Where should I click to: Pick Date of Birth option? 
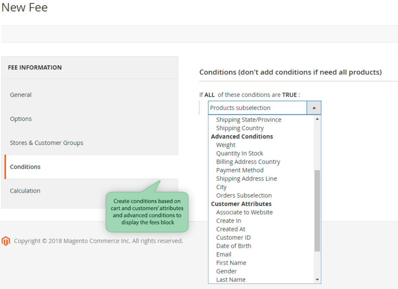[x=234, y=246]
